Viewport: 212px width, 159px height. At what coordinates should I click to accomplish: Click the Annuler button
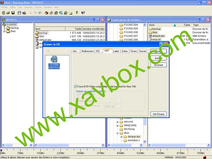(158, 58)
